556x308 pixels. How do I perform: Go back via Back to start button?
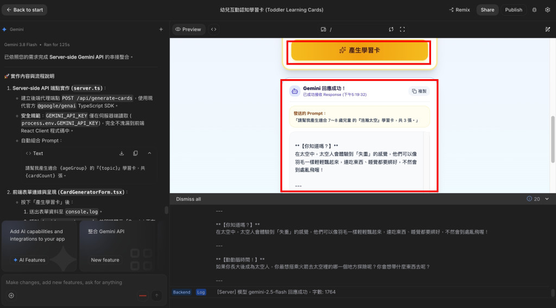coord(24,10)
